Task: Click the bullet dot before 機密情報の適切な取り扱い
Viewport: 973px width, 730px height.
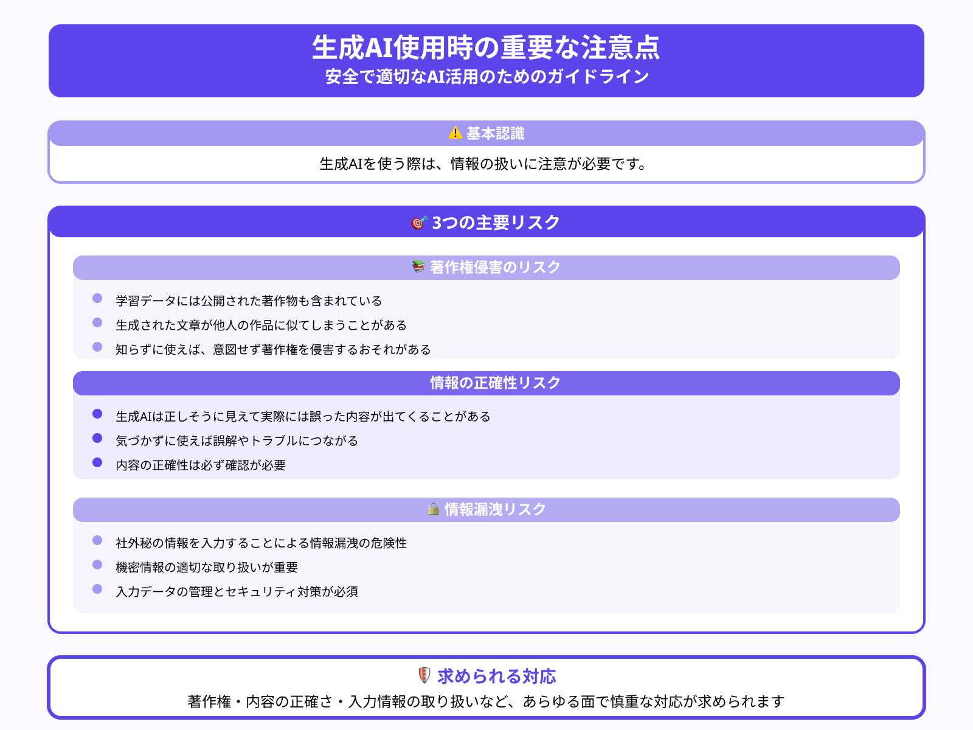Action: [x=97, y=565]
